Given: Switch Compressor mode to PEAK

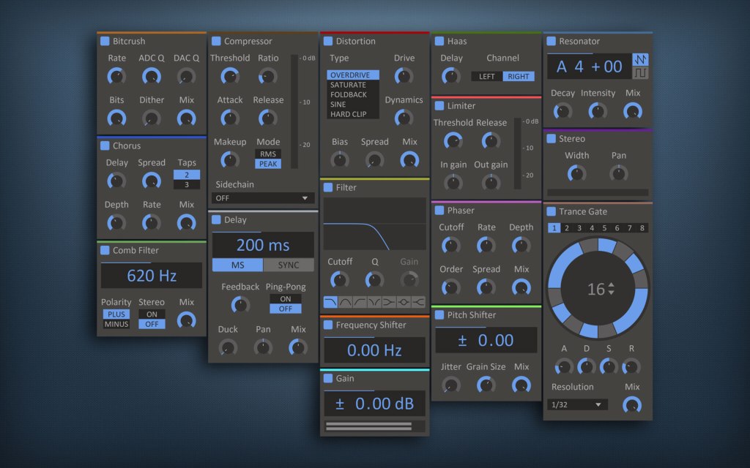Looking at the screenshot, I should click(x=269, y=165).
